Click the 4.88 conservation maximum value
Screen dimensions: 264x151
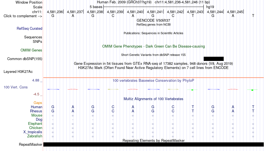coord(36,80)
